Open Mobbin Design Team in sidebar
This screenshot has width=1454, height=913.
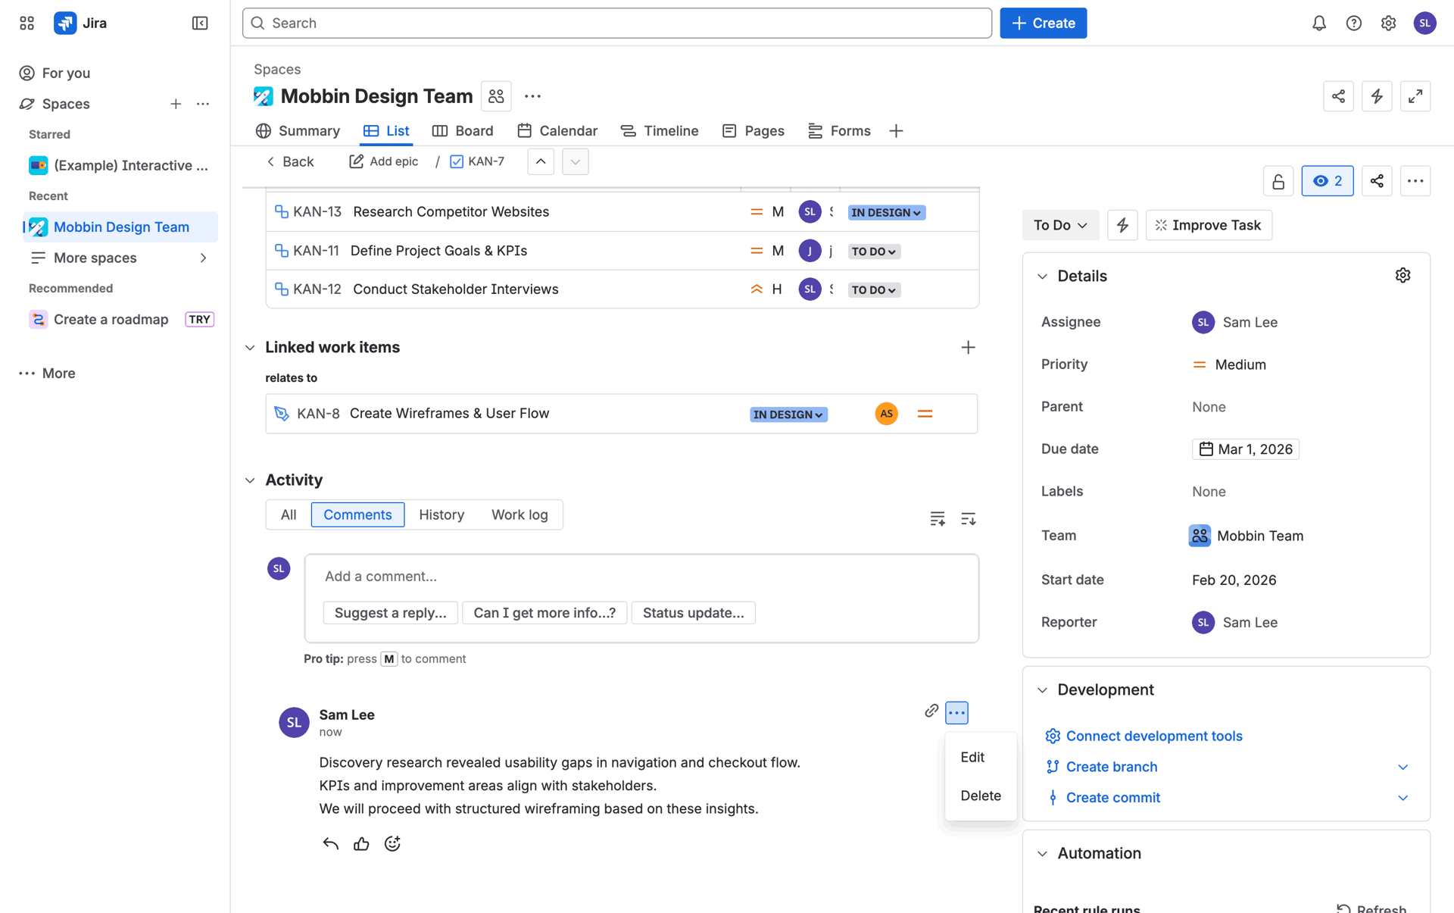121,227
